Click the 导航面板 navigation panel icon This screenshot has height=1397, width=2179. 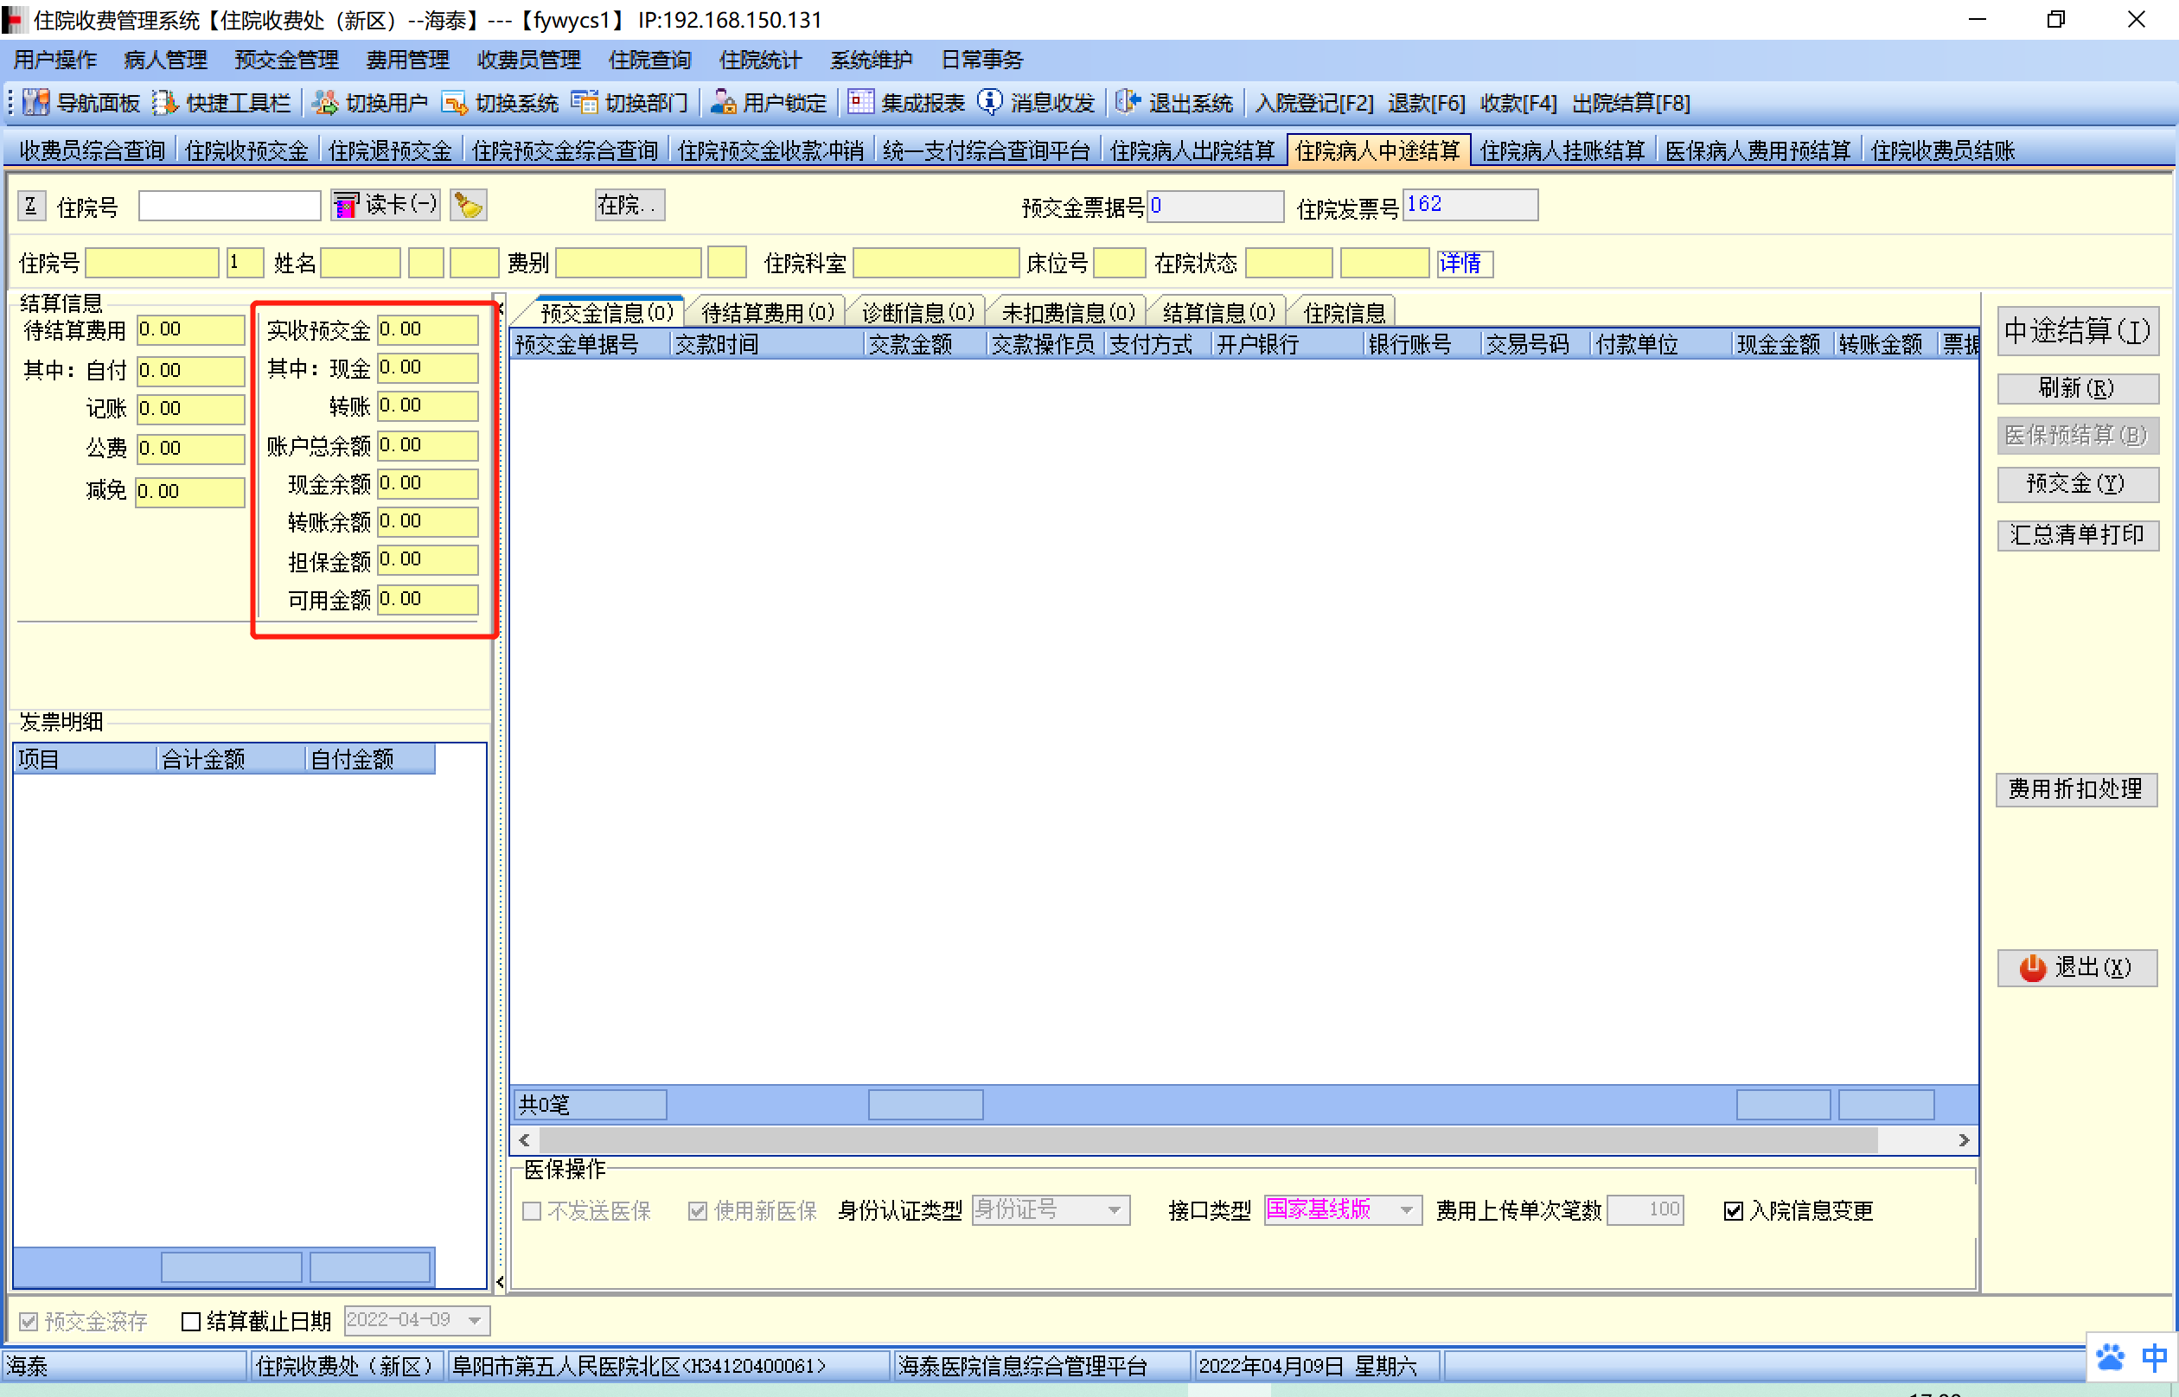35,103
